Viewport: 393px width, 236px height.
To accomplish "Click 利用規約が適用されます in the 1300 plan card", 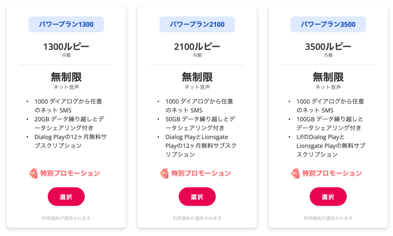I will pos(66,218).
